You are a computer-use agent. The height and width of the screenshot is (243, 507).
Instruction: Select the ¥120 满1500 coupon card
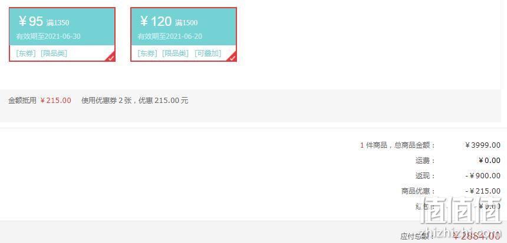point(184,34)
